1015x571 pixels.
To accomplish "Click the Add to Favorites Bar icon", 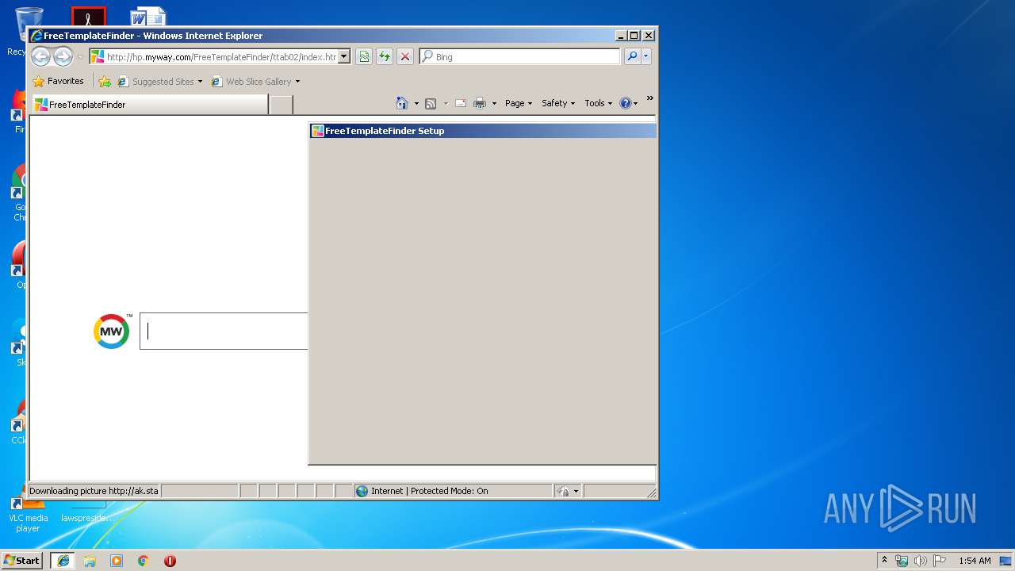I will [x=105, y=81].
